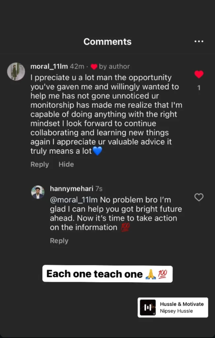
Task: Tap the 7s timestamp on hannymehari's reply
Action: pos(99,189)
